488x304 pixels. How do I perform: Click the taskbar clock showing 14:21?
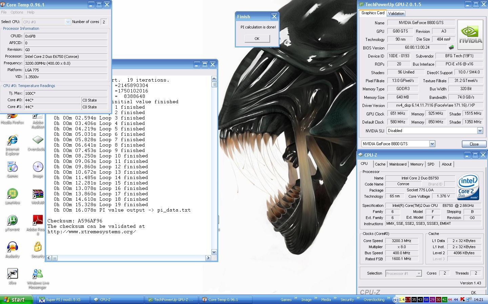point(479,300)
